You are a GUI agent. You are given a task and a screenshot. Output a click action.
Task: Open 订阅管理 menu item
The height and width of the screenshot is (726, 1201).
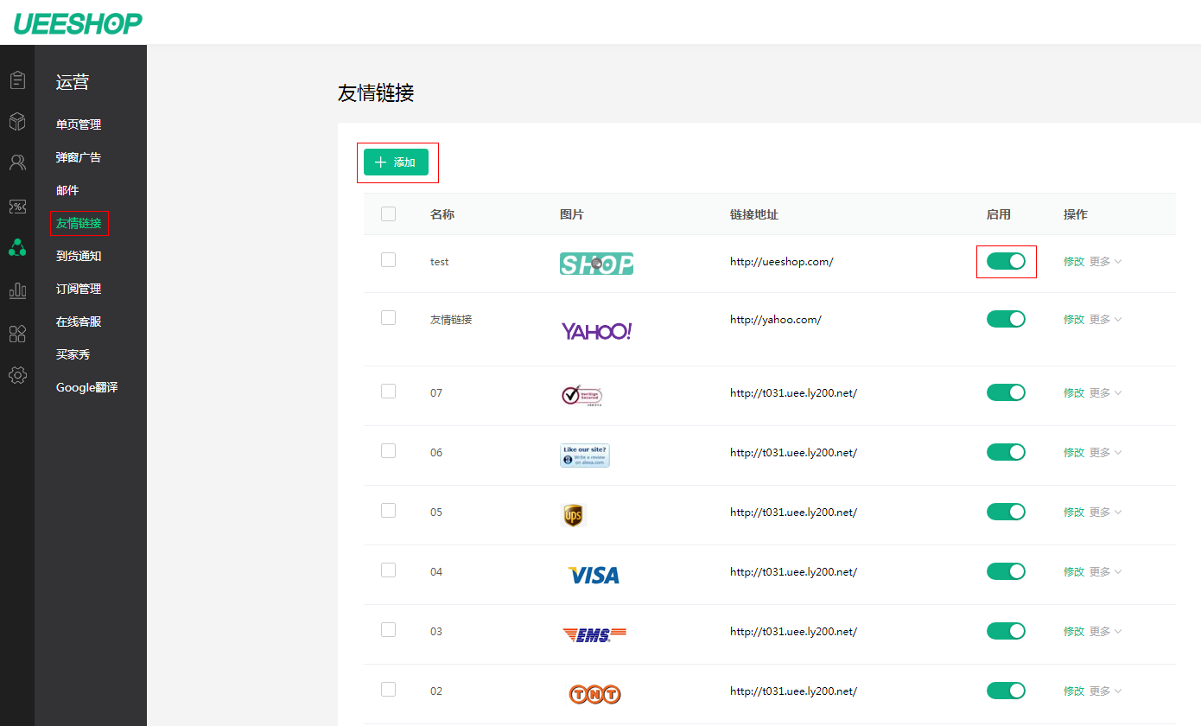pyautogui.click(x=79, y=289)
